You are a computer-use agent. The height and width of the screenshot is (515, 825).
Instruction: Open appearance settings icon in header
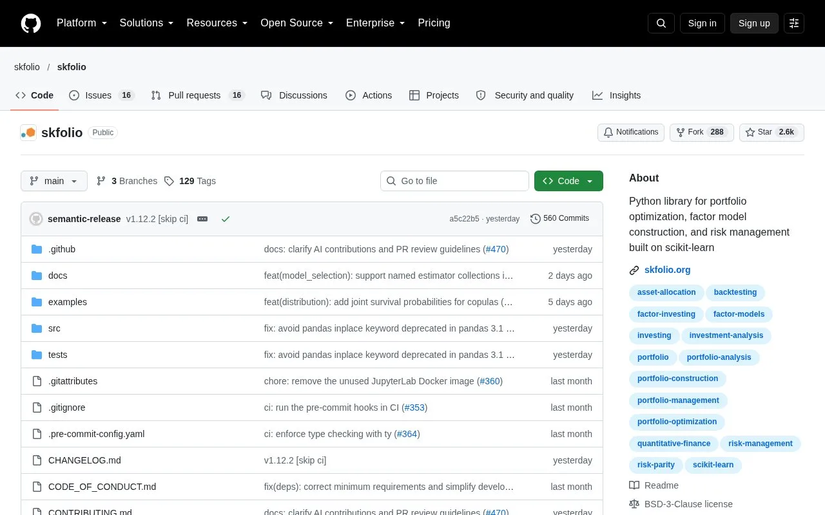click(794, 23)
